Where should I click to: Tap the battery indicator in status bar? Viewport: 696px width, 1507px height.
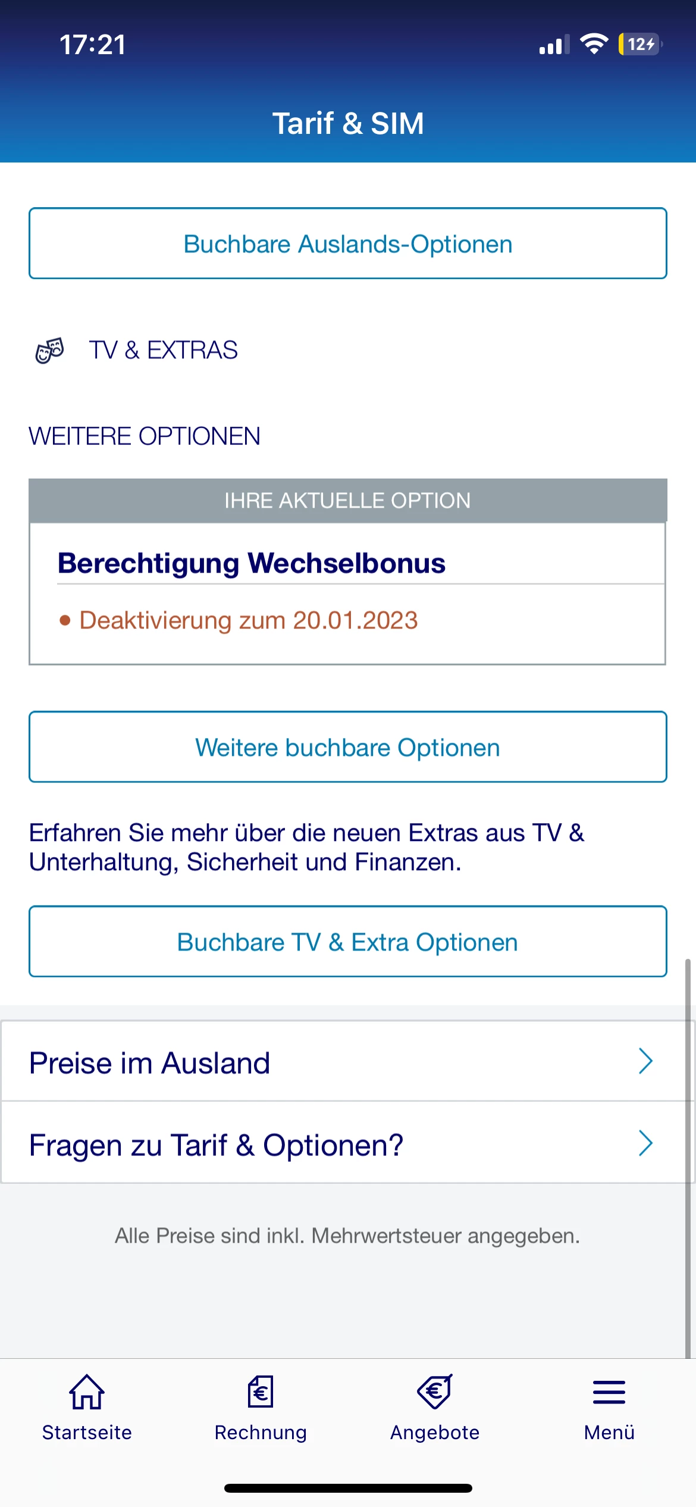[x=641, y=44]
